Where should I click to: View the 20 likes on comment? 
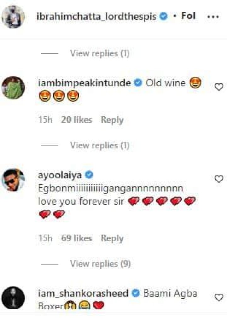tap(77, 120)
